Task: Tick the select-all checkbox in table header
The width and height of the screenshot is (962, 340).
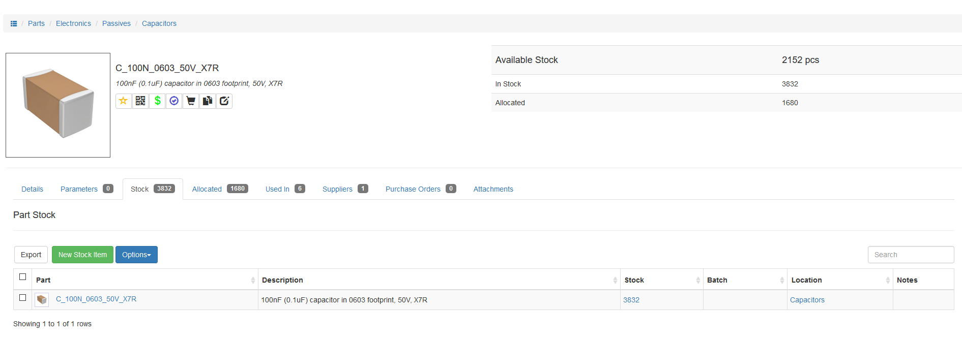Action: coord(23,277)
